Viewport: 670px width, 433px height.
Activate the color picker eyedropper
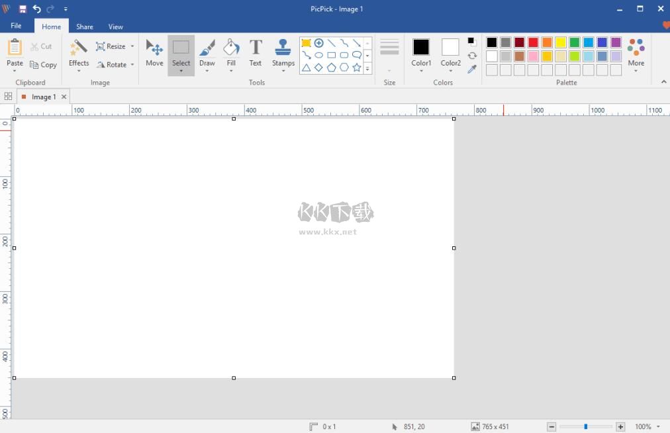point(472,69)
